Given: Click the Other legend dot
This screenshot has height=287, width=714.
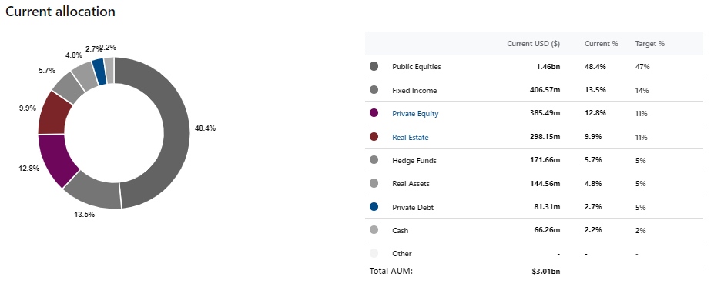Looking at the screenshot, I should pyautogui.click(x=374, y=253).
